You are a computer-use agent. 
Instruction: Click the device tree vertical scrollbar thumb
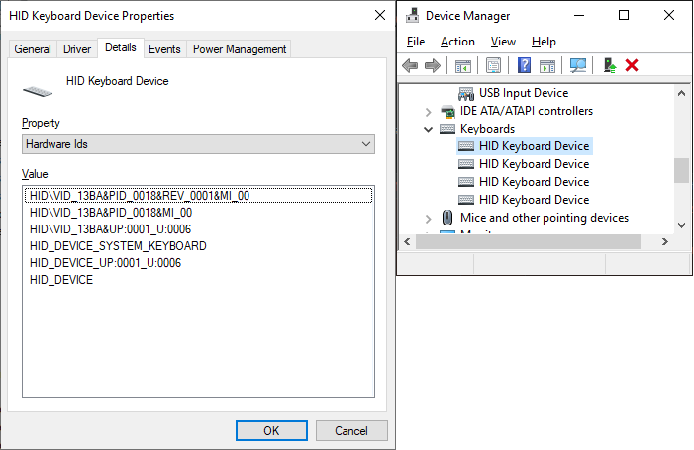tap(681, 170)
